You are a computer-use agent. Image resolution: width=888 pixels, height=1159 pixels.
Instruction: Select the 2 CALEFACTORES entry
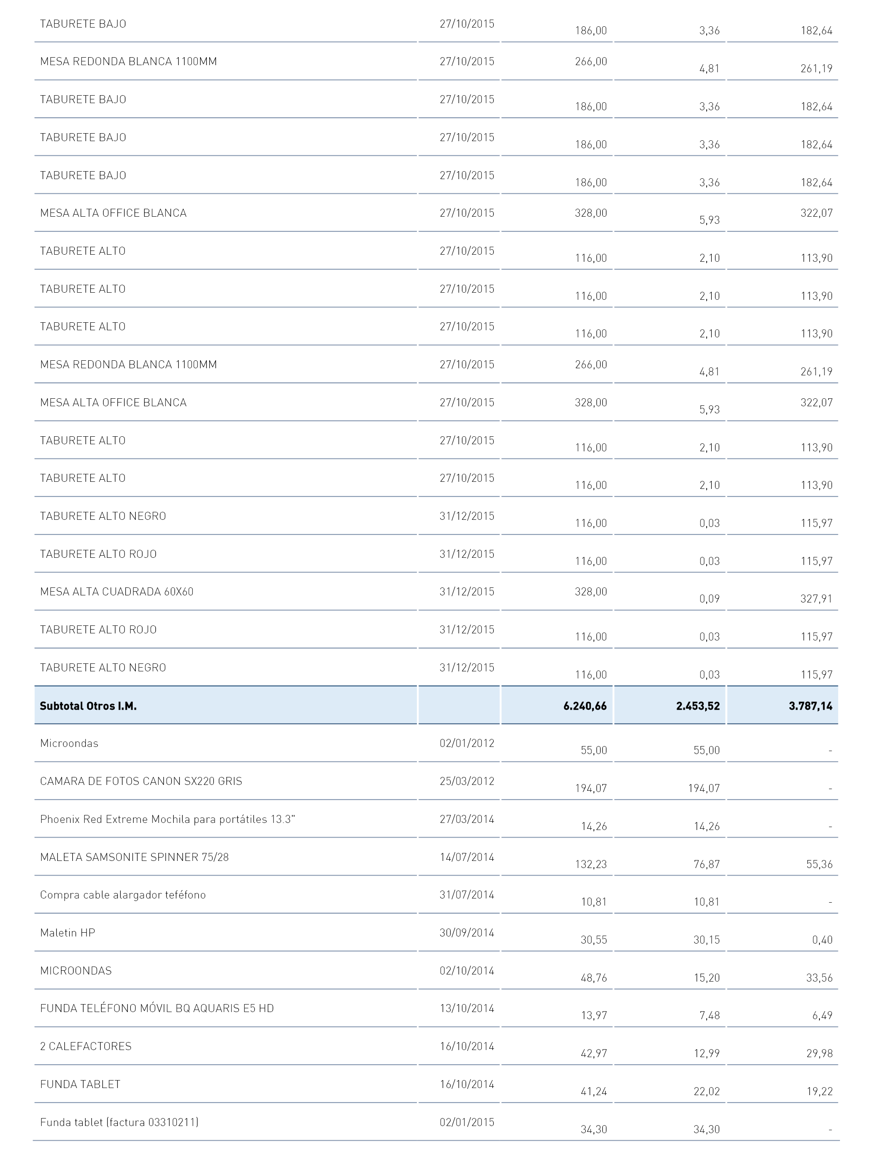(86, 1046)
